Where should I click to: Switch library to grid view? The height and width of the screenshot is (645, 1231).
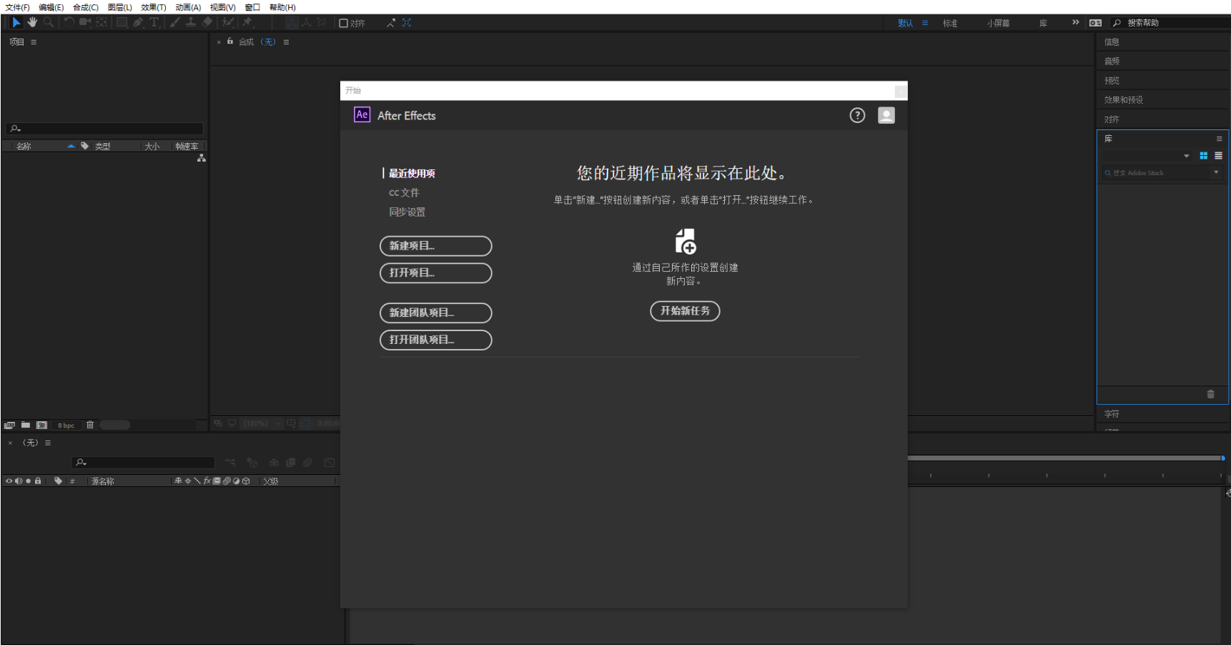pos(1204,156)
